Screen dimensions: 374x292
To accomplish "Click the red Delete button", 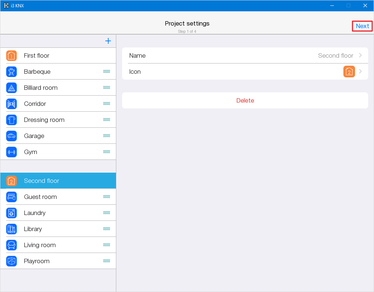I will pos(245,100).
